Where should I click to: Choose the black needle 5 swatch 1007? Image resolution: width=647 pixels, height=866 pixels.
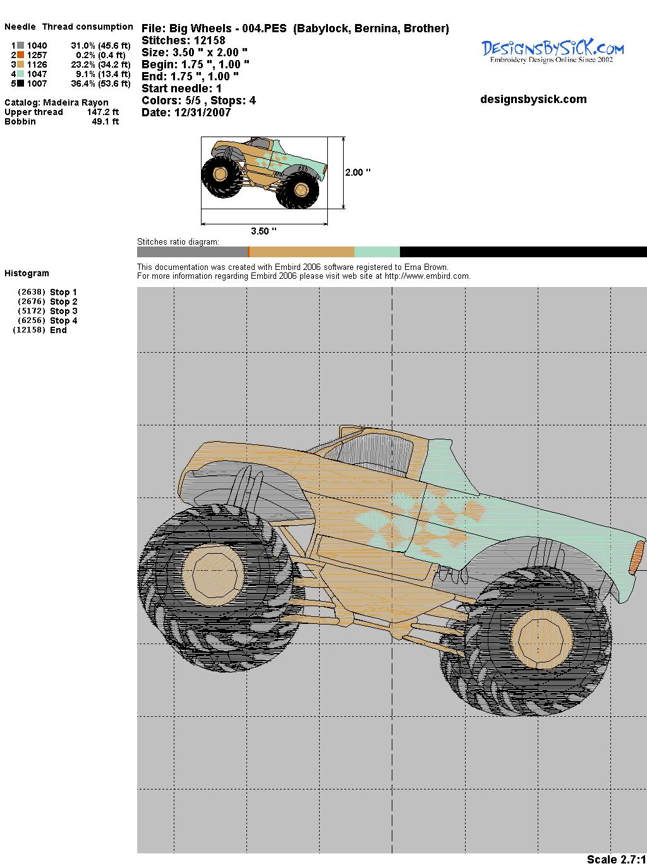21,83
